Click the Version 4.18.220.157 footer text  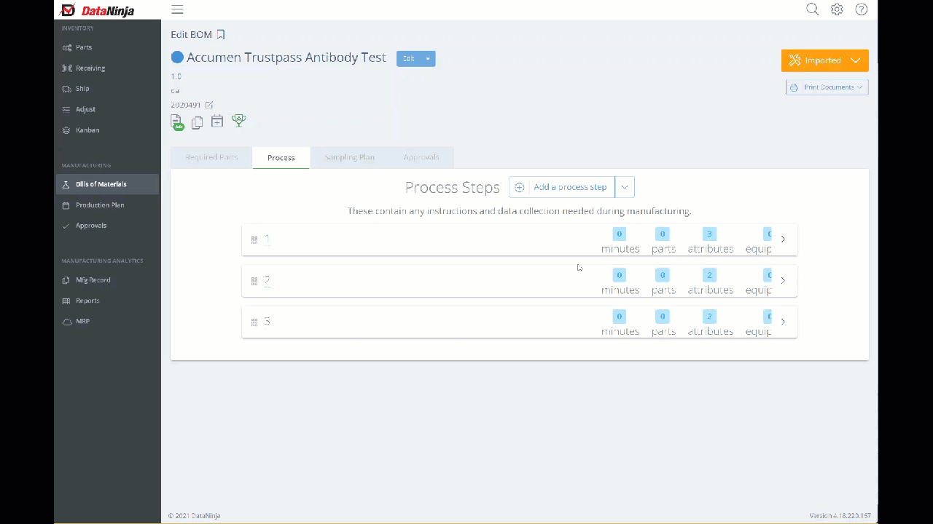pyautogui.click(x=840, y=516)
